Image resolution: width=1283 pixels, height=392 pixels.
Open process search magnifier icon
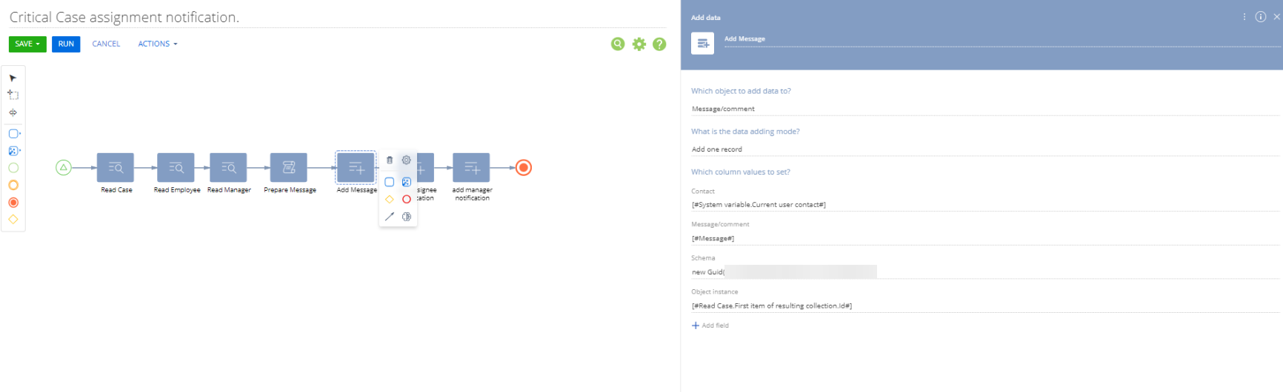[x=618, y=44]
